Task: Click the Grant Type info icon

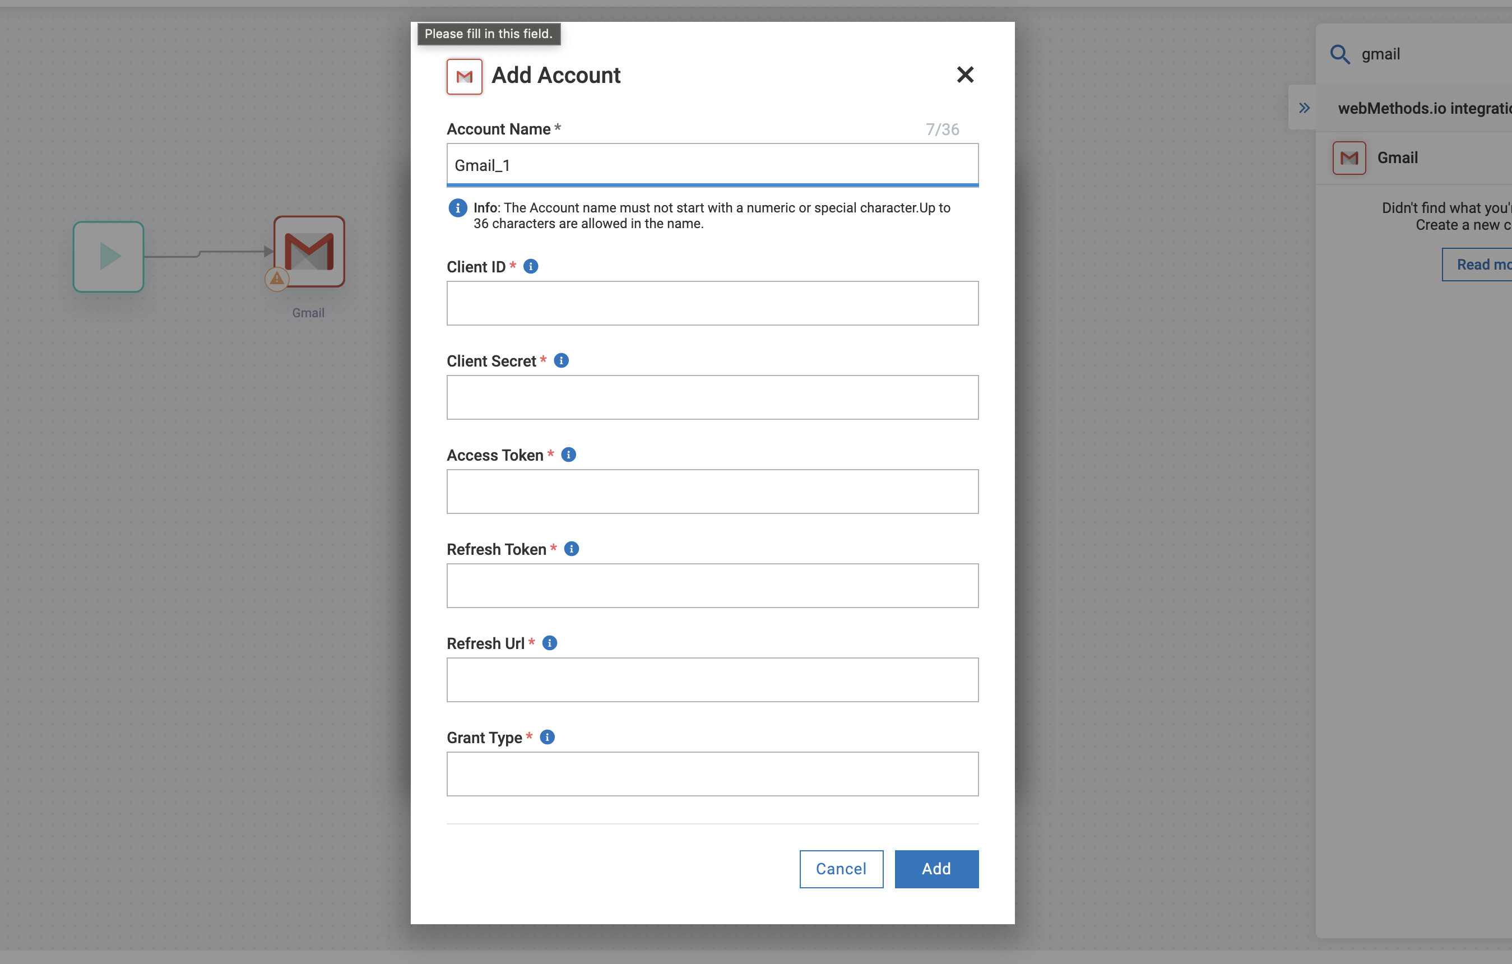Action: point(547,737)
